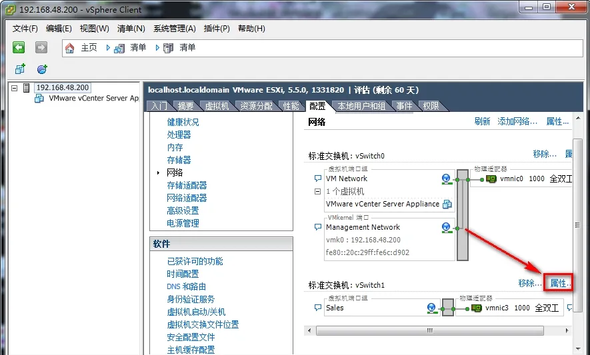Collapse the 192.168.48.200 tree node
Viewport: 590px width, 355px height.
coord(14,89)
